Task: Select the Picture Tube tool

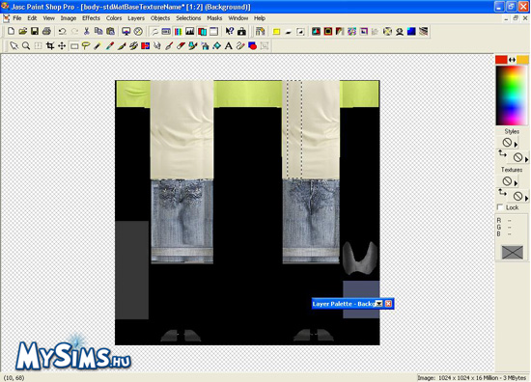Action: coord(193,45)
